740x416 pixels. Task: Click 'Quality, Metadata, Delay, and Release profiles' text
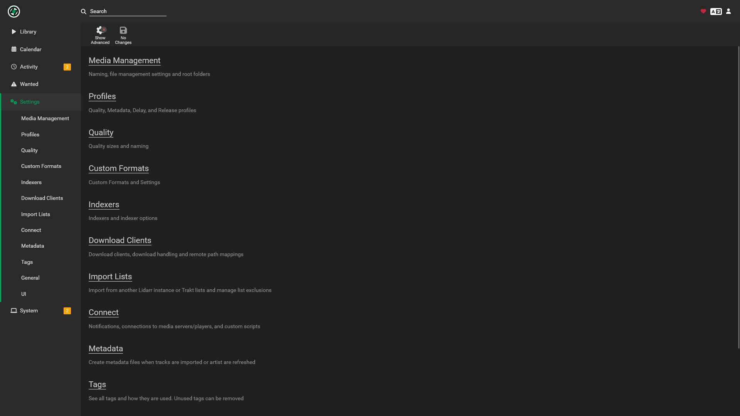click(142, 110)
